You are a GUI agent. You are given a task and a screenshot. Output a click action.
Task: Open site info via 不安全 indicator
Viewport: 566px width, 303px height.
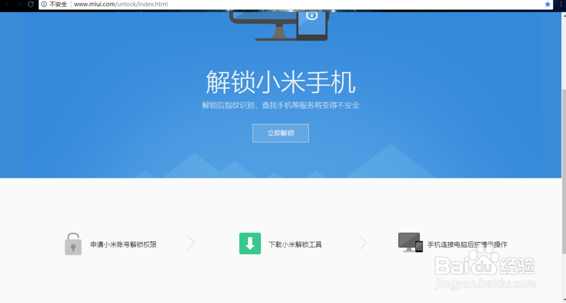[54, 5]
